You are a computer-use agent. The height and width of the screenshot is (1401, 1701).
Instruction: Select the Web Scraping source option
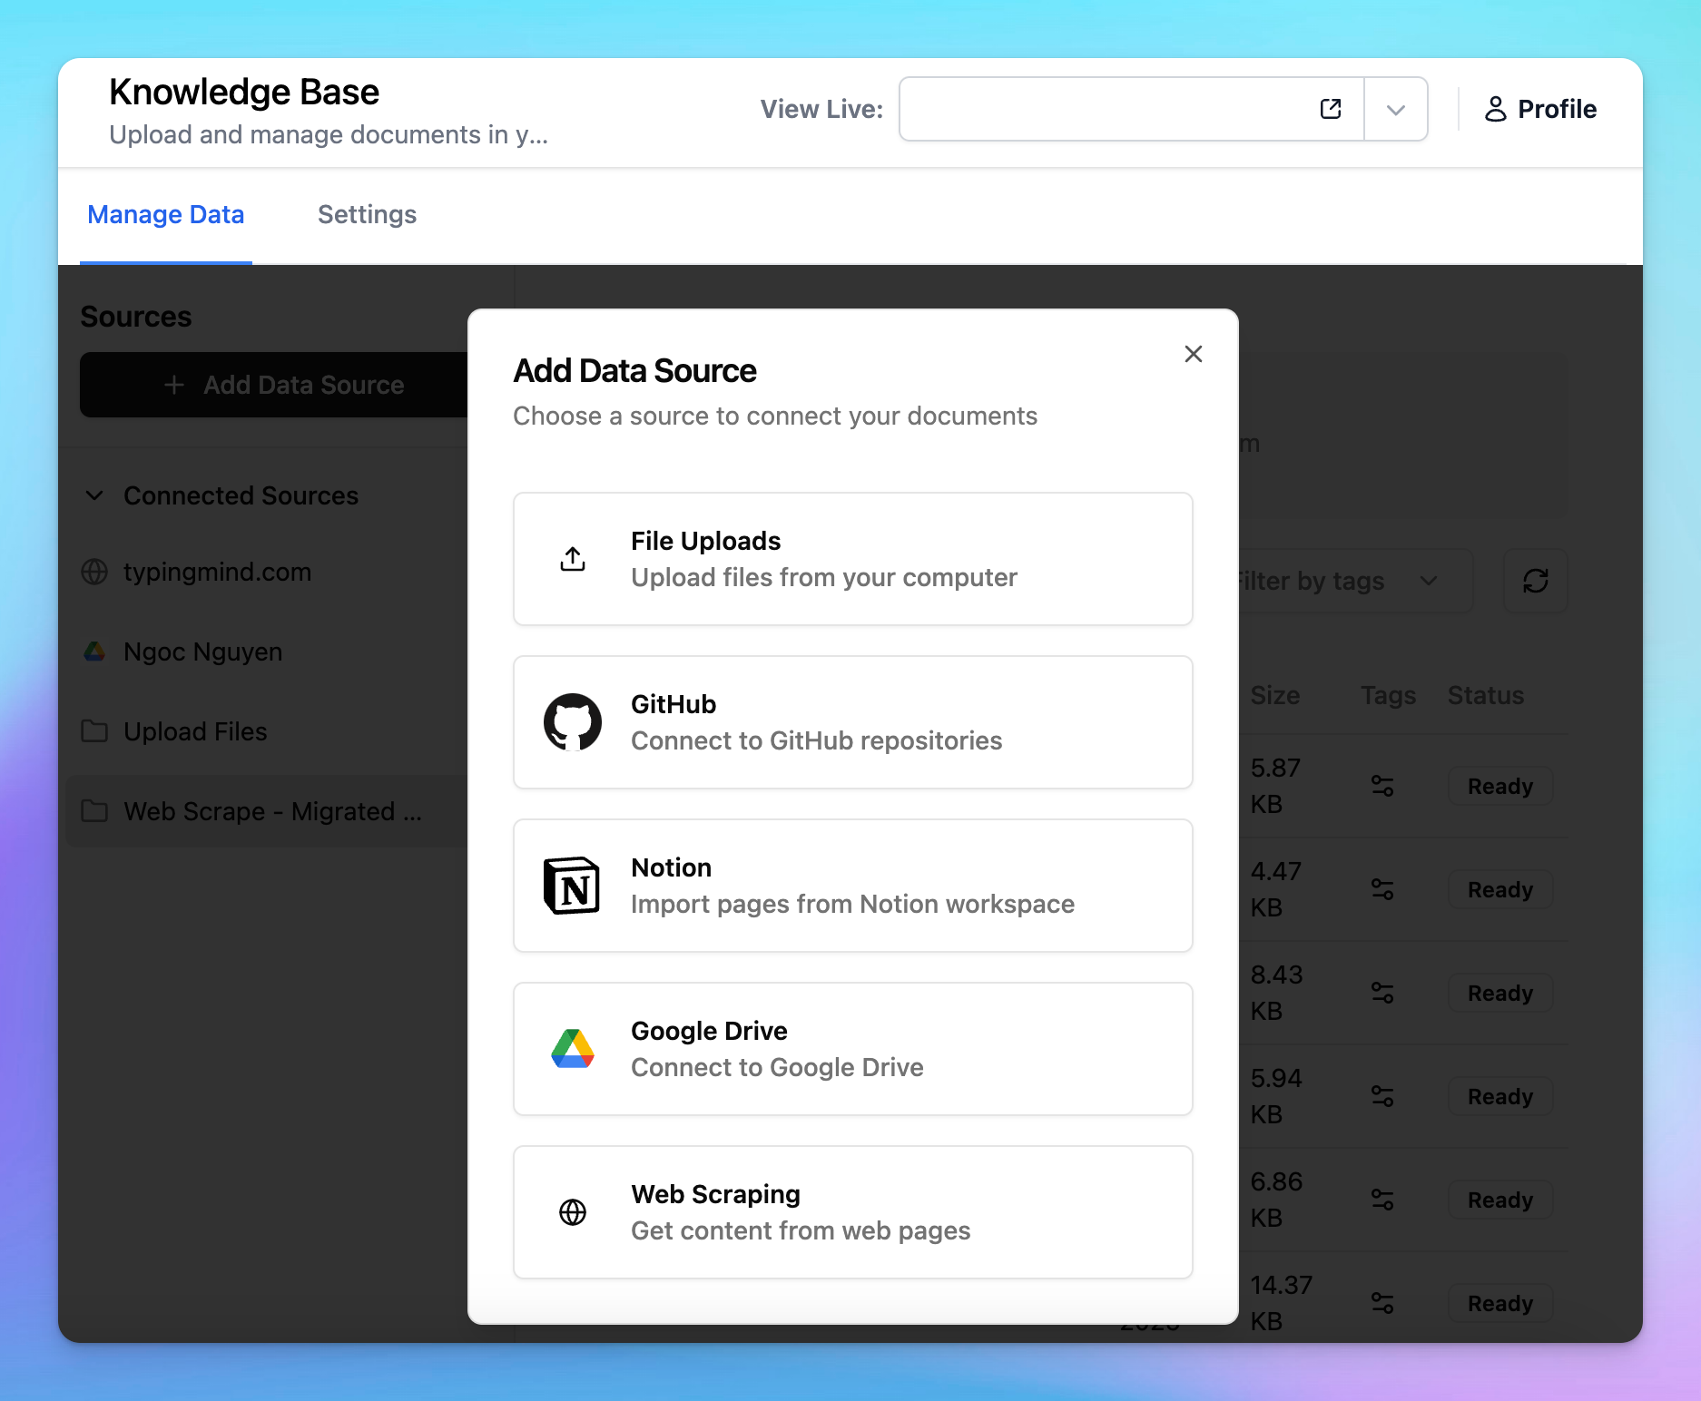click(x=852, y=1212)
